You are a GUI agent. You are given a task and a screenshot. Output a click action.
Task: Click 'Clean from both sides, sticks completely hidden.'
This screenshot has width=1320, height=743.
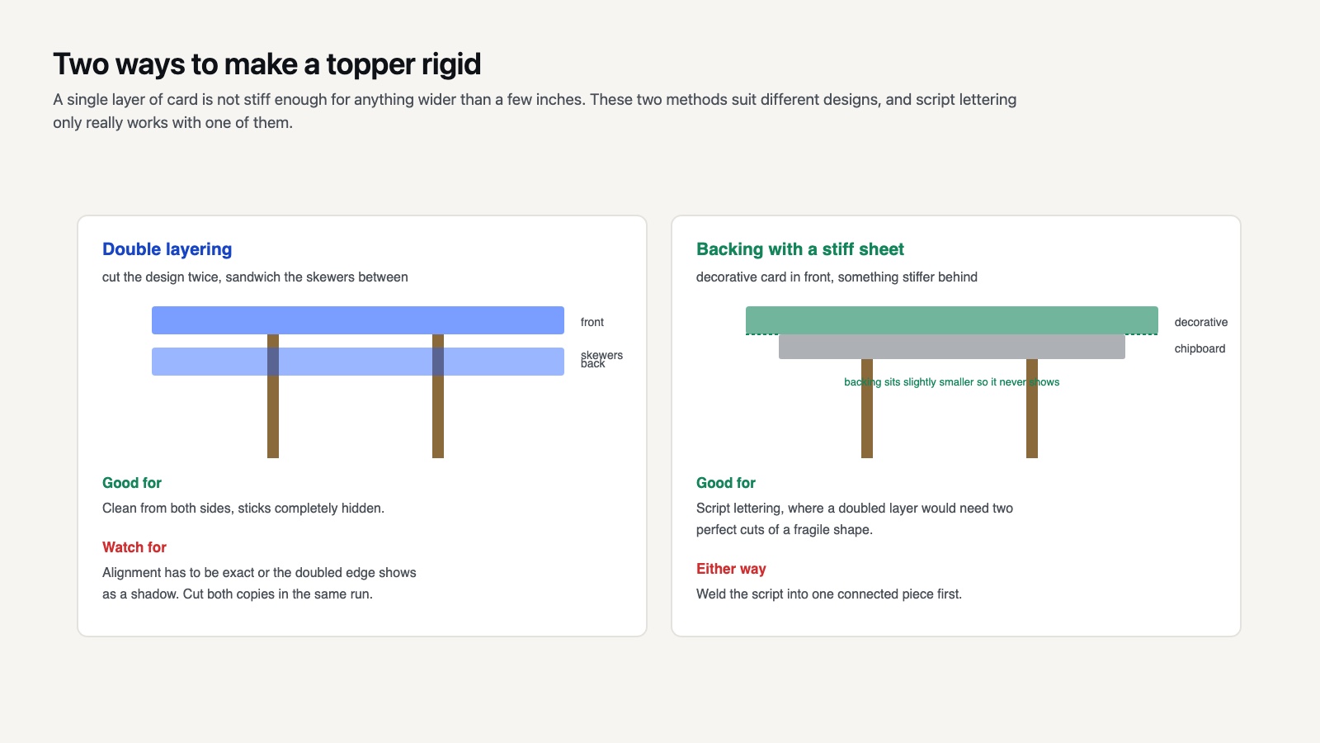pyautogui.click(x=243, y=508)
